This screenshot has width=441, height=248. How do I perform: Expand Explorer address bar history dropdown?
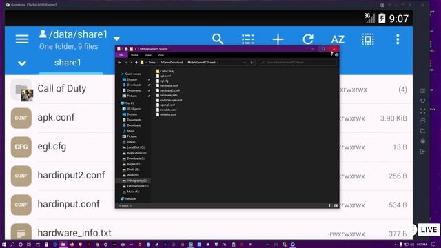tap(245, 63)
